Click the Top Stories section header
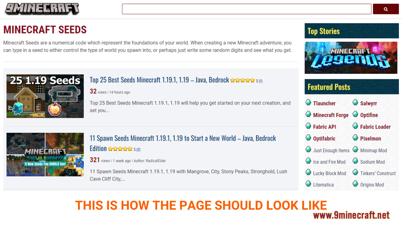Screen dimensions: 402x226 click(x=352, y=31)
